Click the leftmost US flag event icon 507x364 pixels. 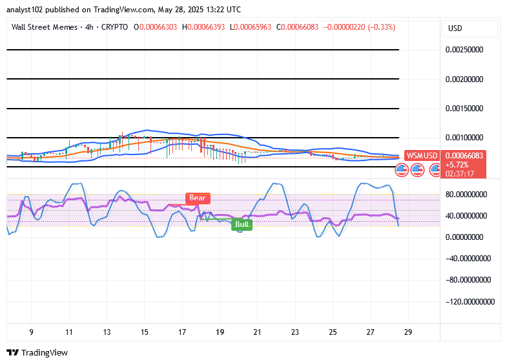click(402, 170)
